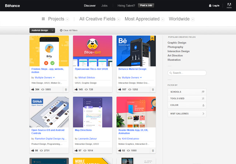Select Graphic Design creative field
Screen dimensions: 236x164
(177, 42)
